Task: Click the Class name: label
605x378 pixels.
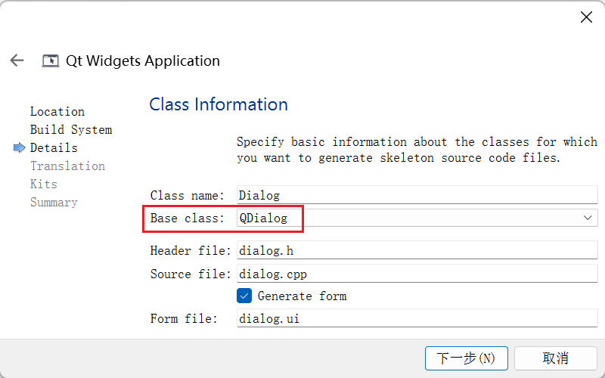Action: coord(187,195)
